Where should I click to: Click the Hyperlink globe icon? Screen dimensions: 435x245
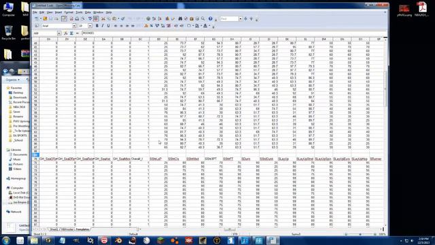[148, 18]
